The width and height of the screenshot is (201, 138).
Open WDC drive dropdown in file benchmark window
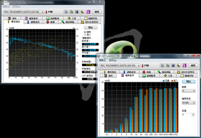(120, 66)
